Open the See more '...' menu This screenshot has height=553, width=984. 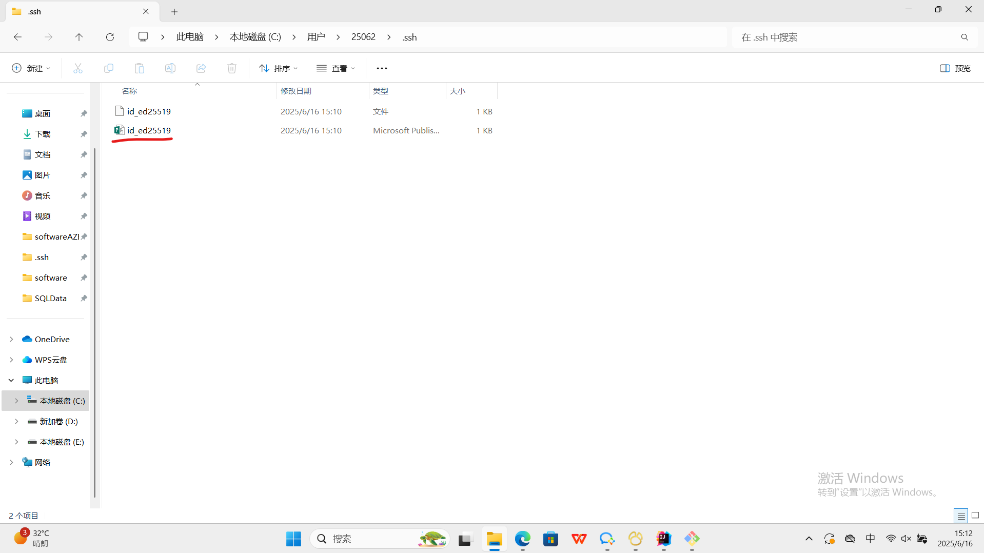pos(382,68)
